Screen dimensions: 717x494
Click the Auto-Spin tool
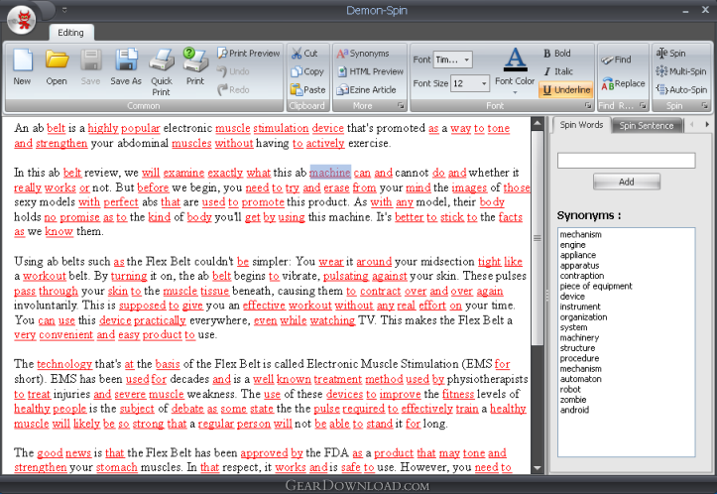pyautogui.click(x=681, y=89)
